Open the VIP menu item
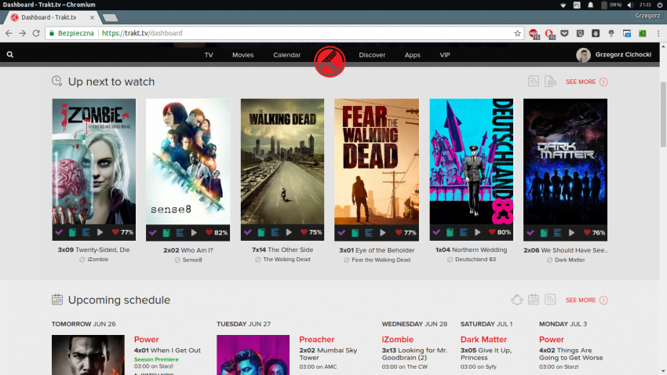 click(444, 55)
